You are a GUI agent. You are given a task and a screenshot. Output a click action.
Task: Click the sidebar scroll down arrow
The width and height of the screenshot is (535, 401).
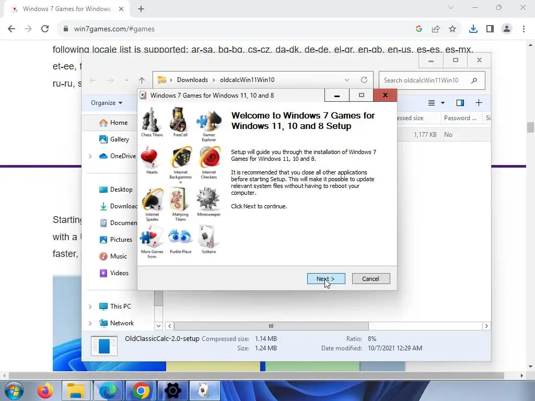[x=158, y=326]
